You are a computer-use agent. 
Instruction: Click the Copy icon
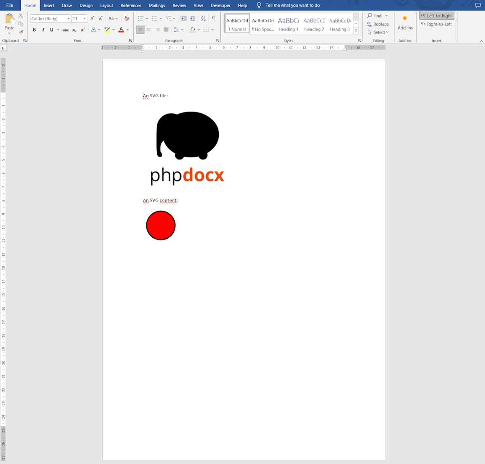tap(21, 24)
